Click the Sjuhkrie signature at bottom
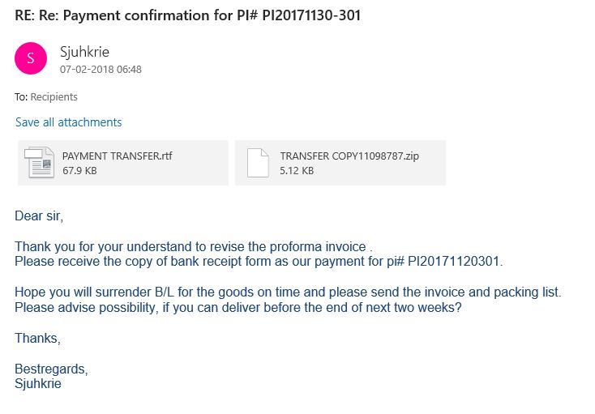 (38, 384)
